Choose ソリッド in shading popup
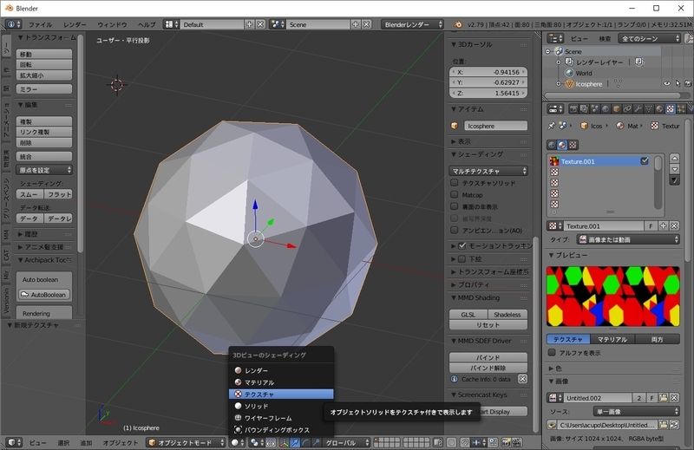 281,406
